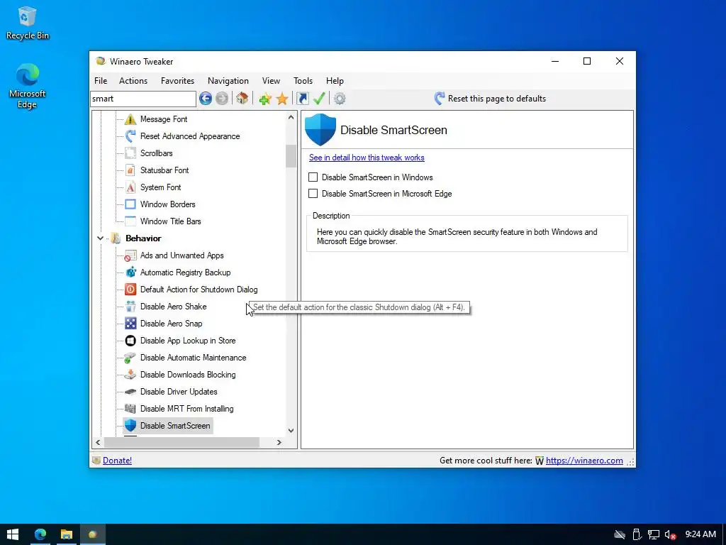The height and width of the screenshot is (545, 726).
Task: Click the System Font letter A icon
Action: [x=130, y=187]
